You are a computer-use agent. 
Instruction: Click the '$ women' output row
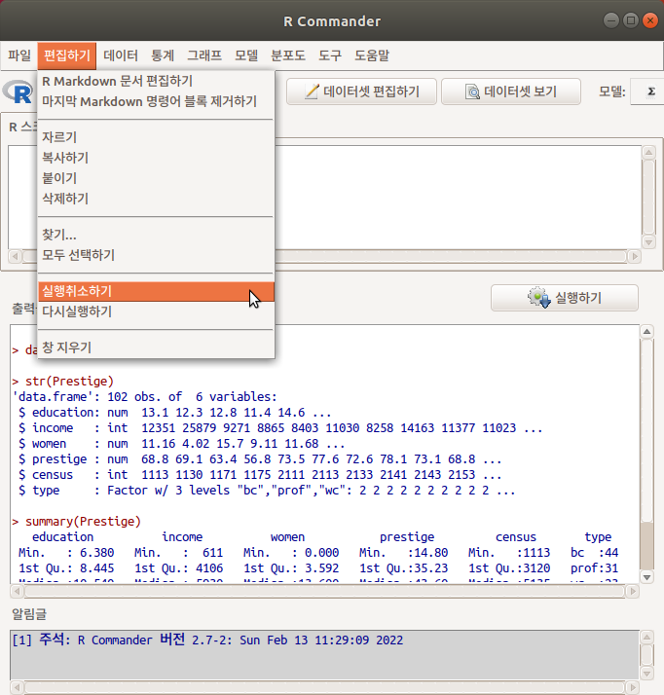coord(181,444)
